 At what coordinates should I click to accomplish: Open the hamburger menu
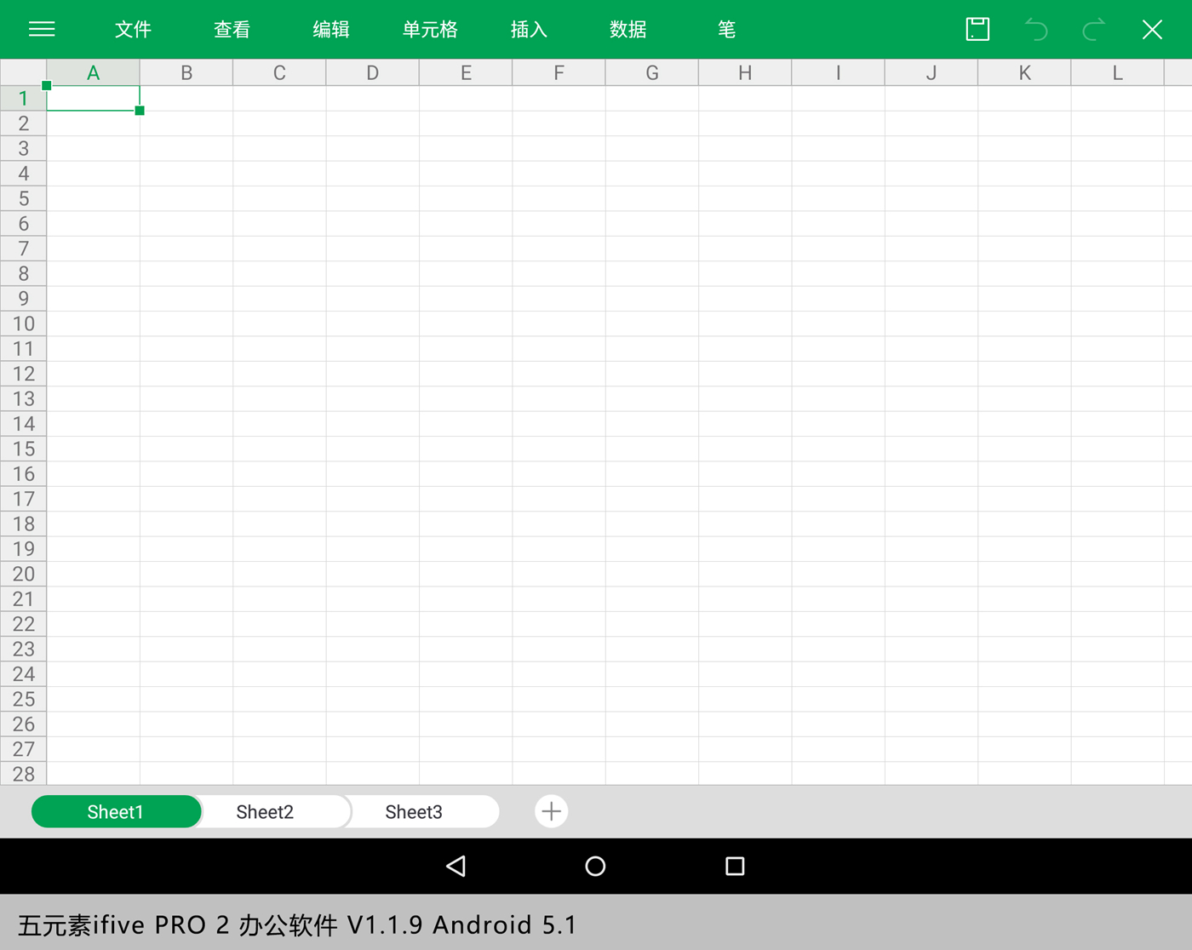click(x=42, y=29)
